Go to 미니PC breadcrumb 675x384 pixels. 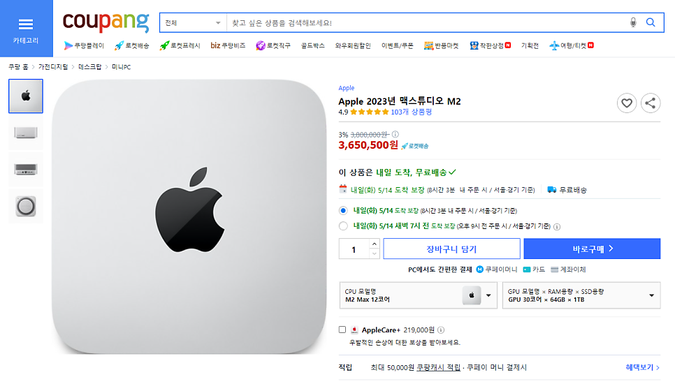(x=121, y=67)
